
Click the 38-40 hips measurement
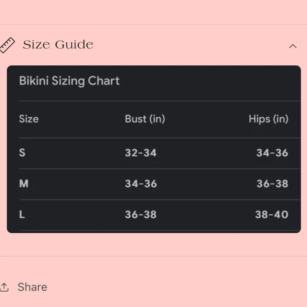[x=271, y=214]
